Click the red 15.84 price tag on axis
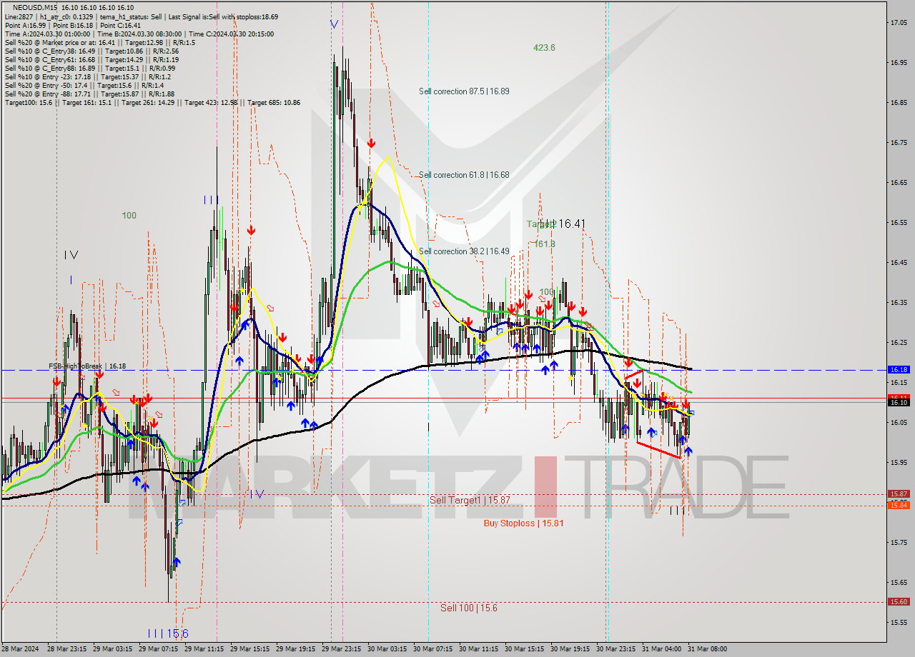This screenshot has width=915, height=657. tap(898, 506)
